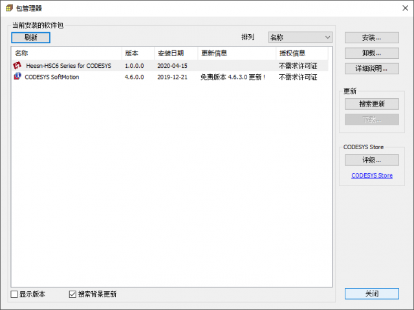
Task: Enable the 显示版本 checkbox
Action: pyautogui.click(x=15, y=294)
